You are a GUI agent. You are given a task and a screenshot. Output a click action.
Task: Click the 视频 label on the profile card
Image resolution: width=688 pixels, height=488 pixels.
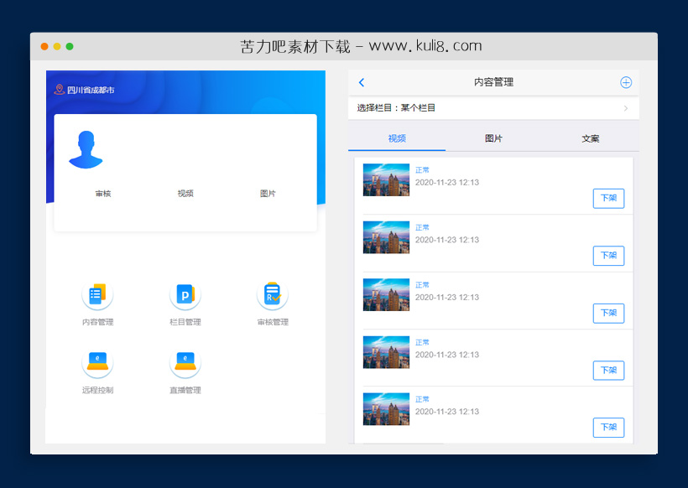[185, 193]
